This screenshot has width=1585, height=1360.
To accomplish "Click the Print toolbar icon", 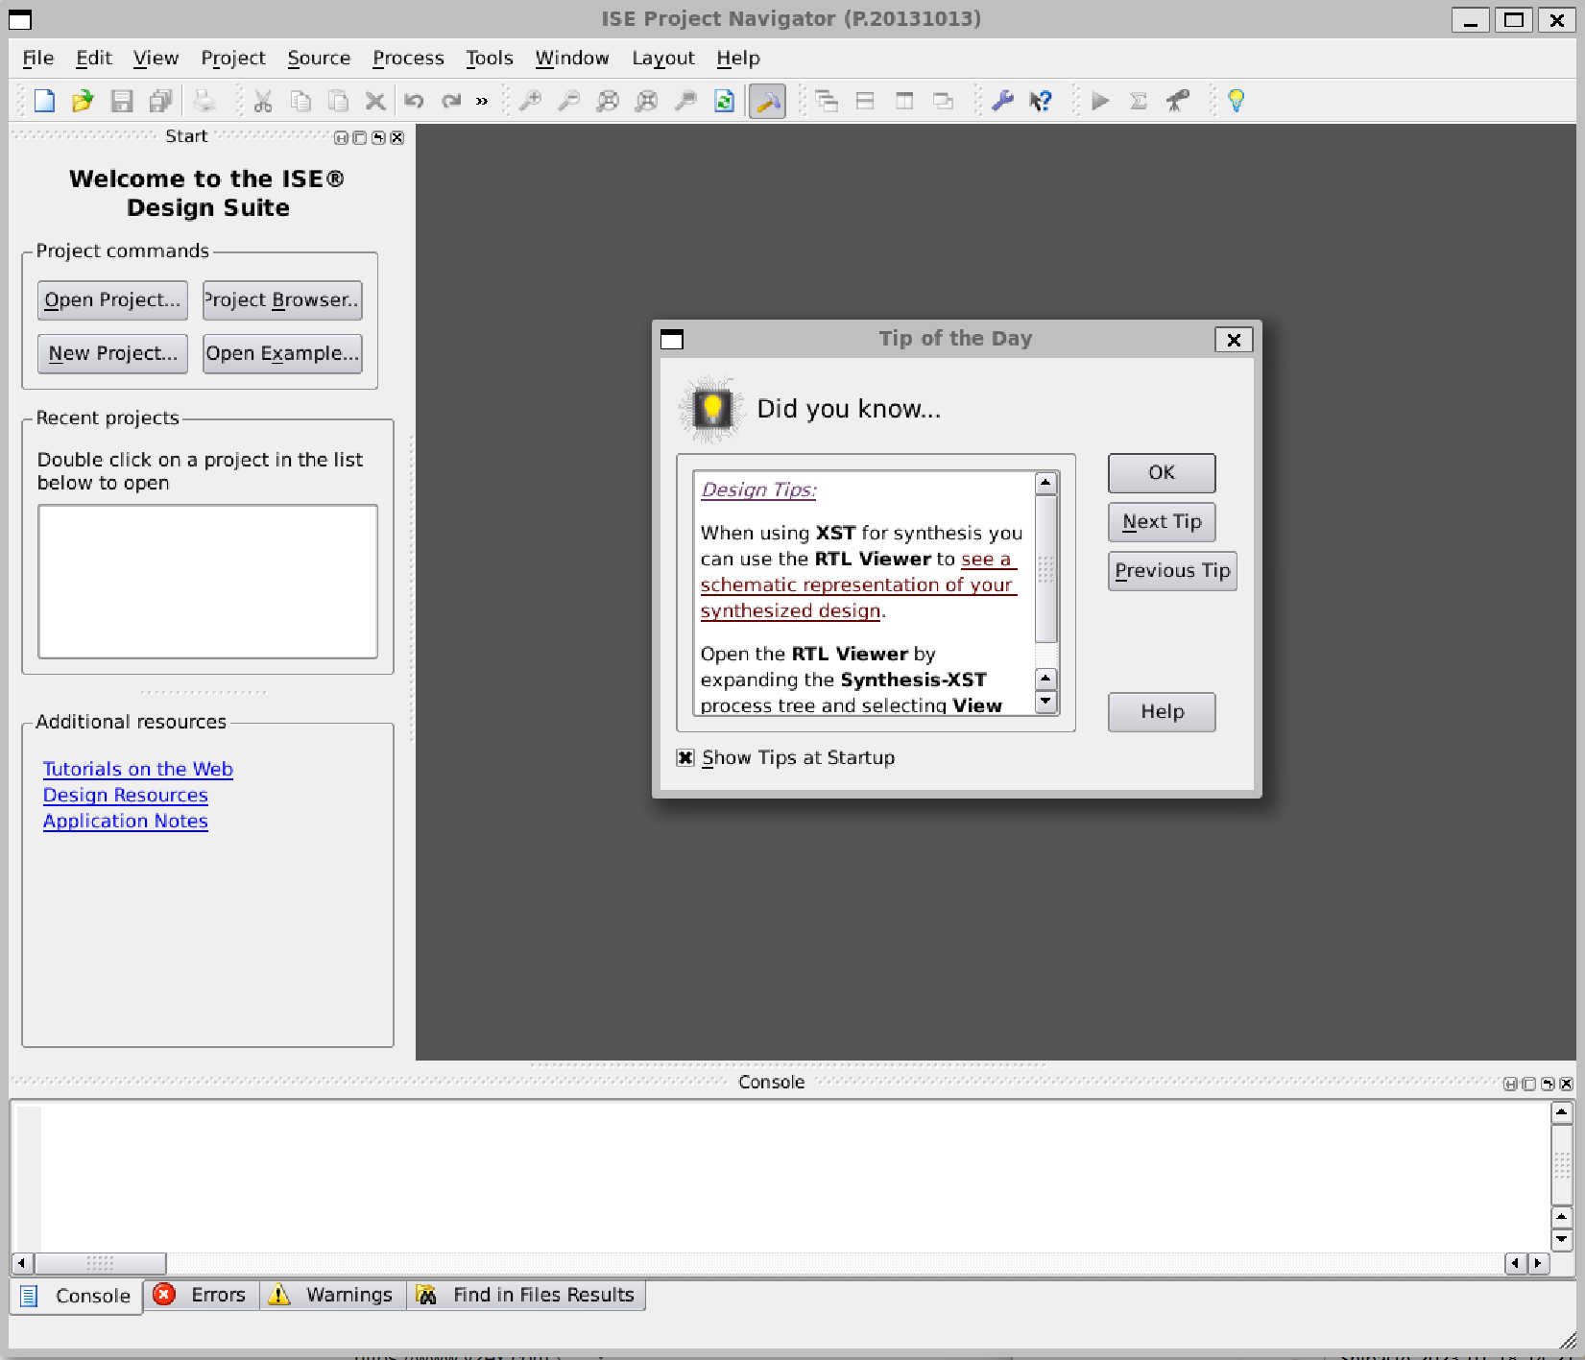I will tap(204, 101).
